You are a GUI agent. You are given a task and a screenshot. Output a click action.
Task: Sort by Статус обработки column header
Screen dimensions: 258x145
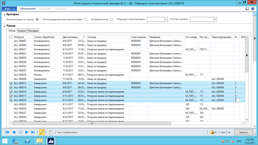click(47, 37)
